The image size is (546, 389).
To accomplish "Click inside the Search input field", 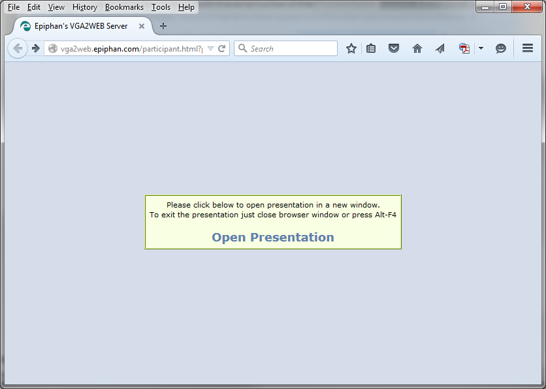I will pos(291,48).
